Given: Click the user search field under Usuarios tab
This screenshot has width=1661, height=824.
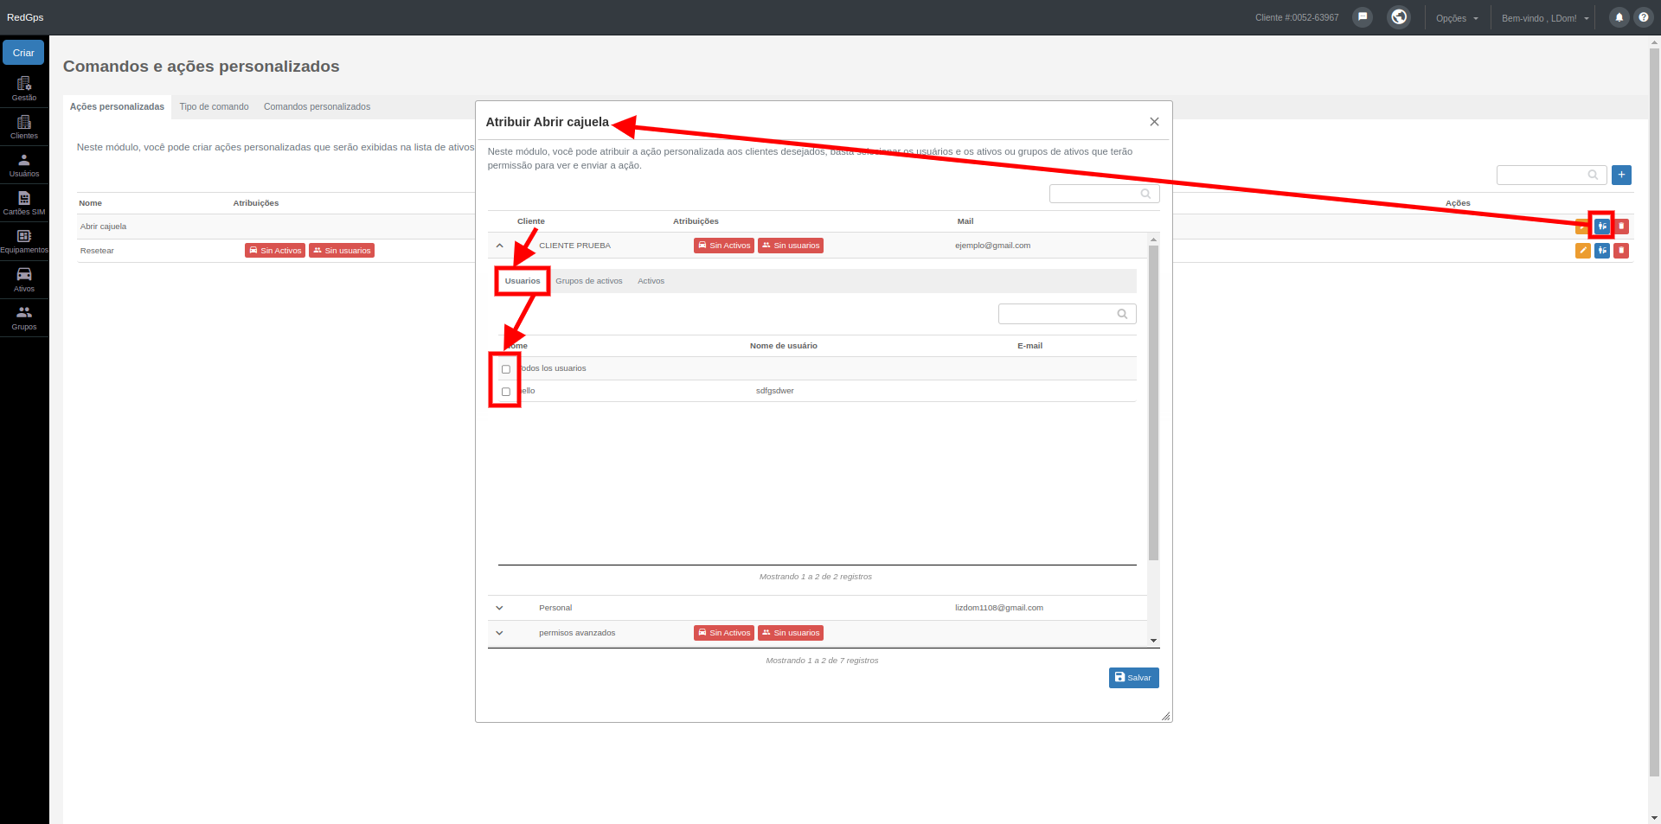Looking at the screenshot, I should (1067, 314).
